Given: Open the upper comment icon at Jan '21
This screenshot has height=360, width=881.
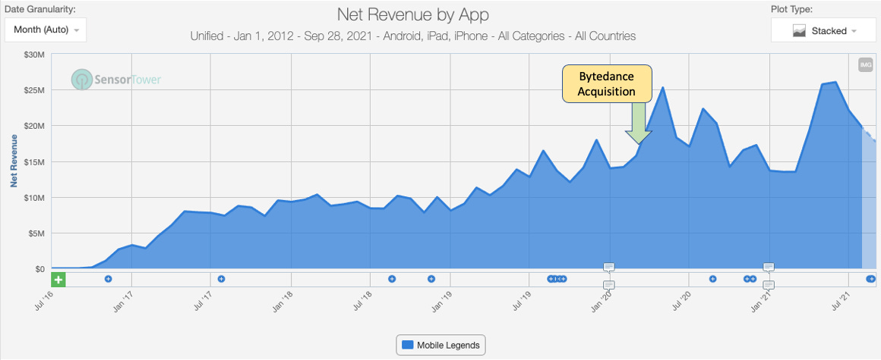Looking at the screenshot, I should coord(769,267).
